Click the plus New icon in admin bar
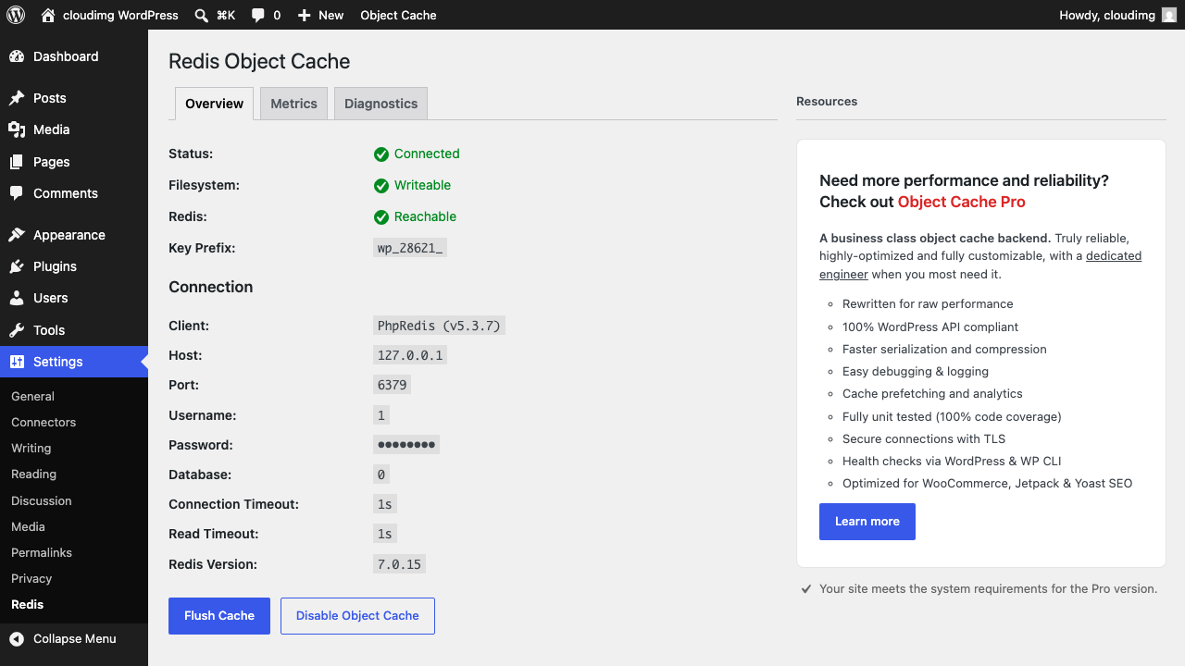 tap(305, 15)
